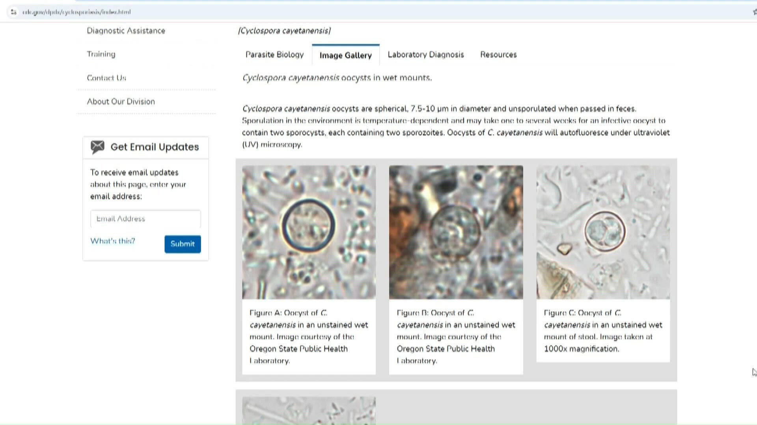Click the Figure A caption text
This screenshot has height=425, width=757.
pyautogui.click(x=309, y=337)
